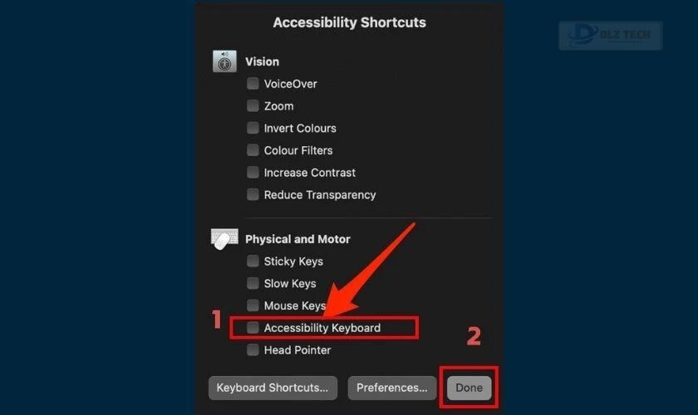This screenshot has width=698, height=415.
Task: Enable the Accessibility Keyboard checkbox
Action: [x=253, y=327]
